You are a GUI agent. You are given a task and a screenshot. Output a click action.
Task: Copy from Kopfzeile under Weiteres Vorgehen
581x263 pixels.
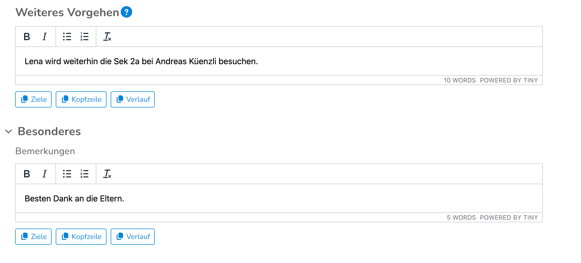(81, 99)
